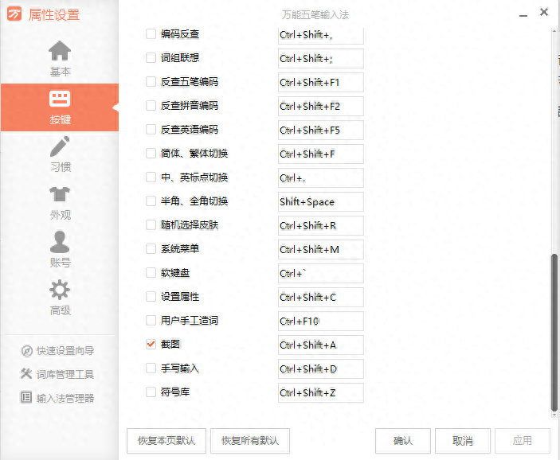The image size is (560, 460).
Task: Click the 应用 apply button
Action: (x=523, y=441)
